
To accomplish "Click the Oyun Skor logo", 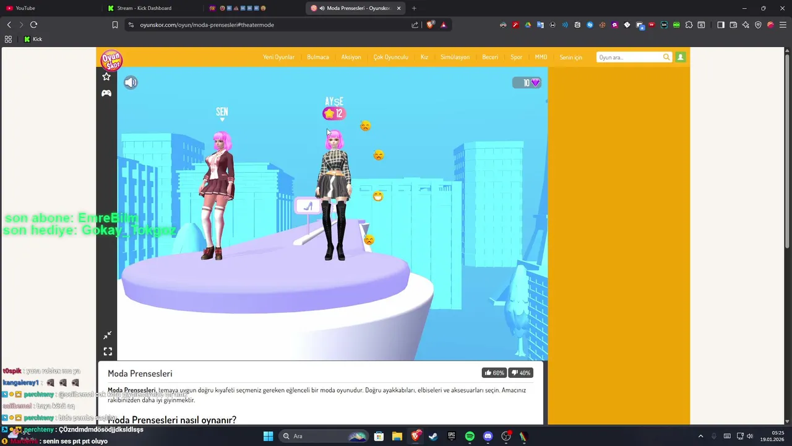I will 112,60.
